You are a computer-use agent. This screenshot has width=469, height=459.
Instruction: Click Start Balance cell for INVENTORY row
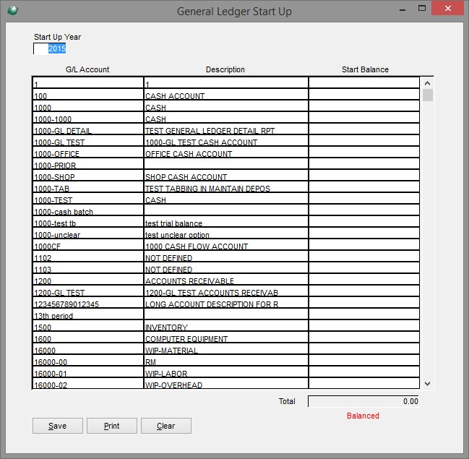(x=364, y=326)
